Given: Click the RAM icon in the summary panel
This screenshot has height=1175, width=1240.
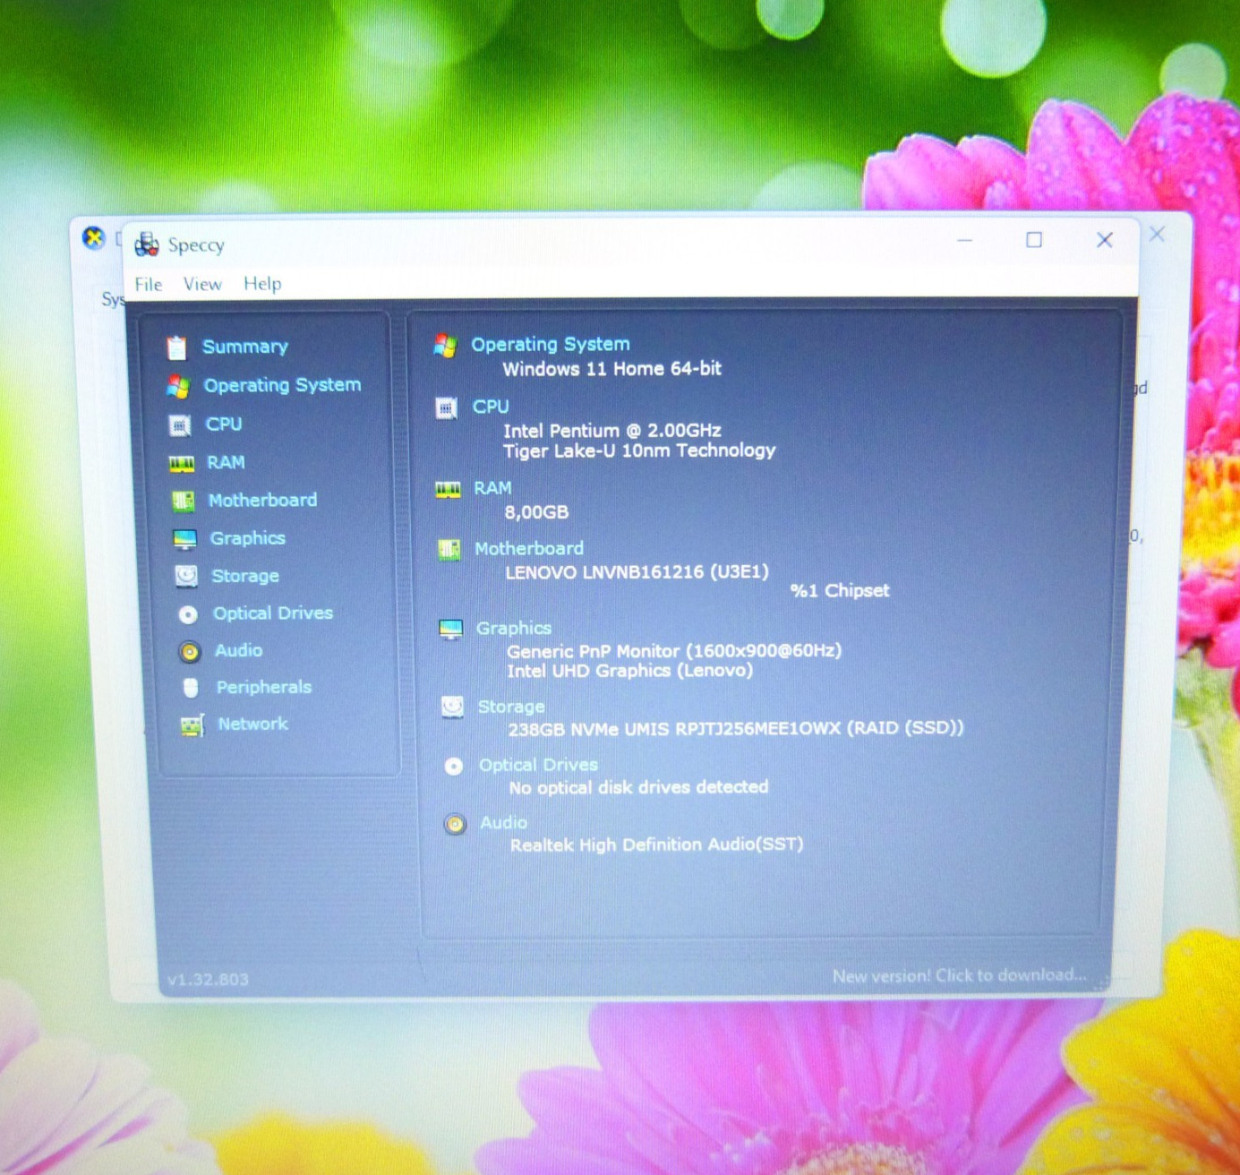Looking at the screenshot, I should click(x=448, y=489).
